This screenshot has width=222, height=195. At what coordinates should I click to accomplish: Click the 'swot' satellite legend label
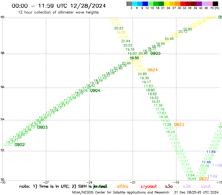[x=206, y=186]
